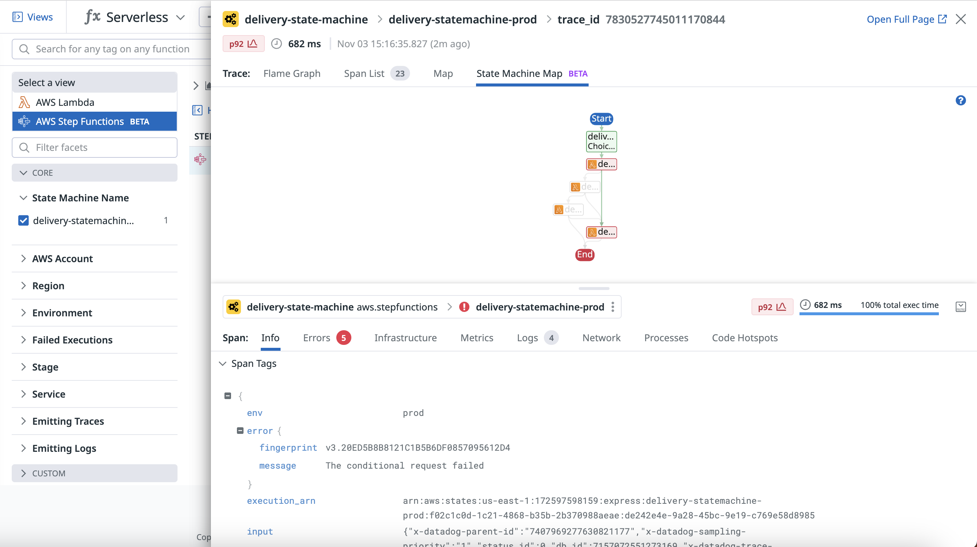Open the Code Hotspots tab
This screenshot has height=547, width=977.
click(x=744, y=338)
